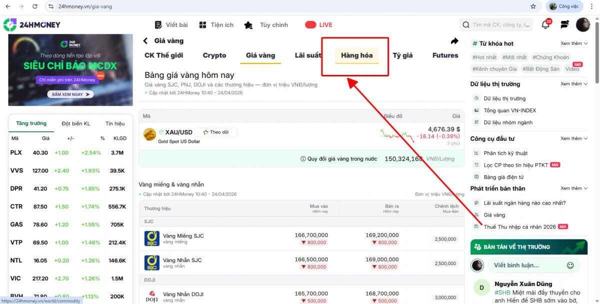Open Nguyễn Xuân Dũng's profile
600x304 pixels.
[523, 284]
